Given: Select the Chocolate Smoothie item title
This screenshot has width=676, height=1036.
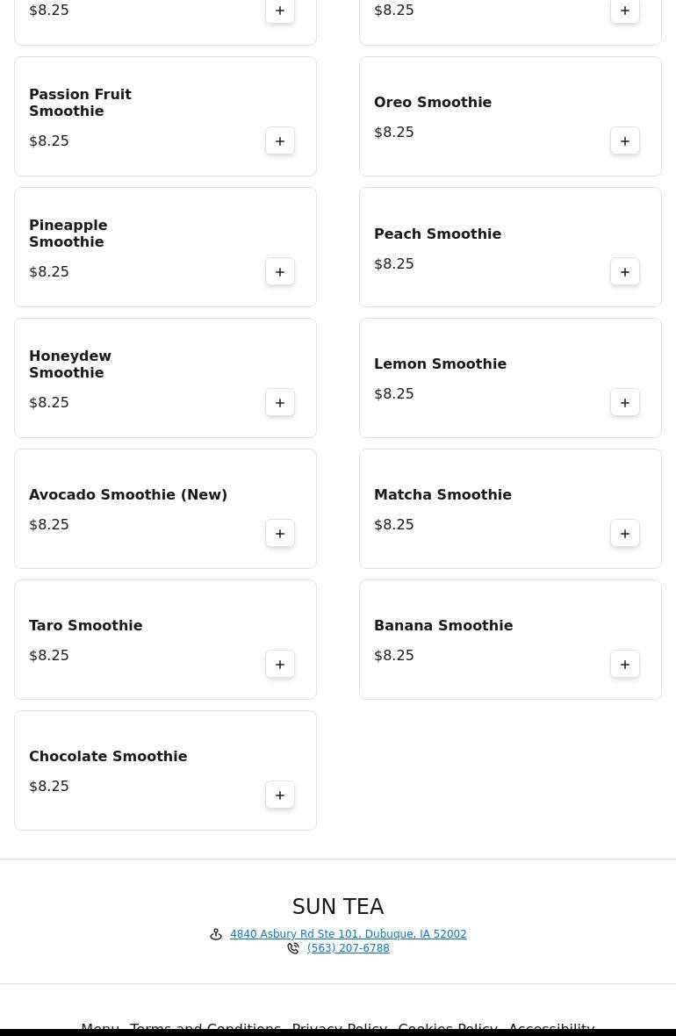Looking at the screenshot, I should click(108, 756).
